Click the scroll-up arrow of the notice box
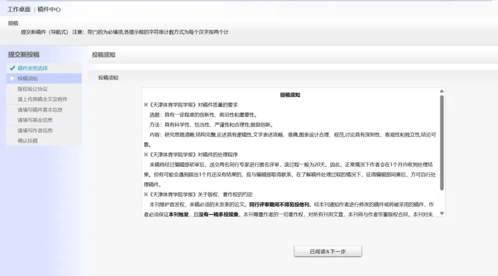The width and height of the screenshot is (498, 276). (x=442, y=91)
